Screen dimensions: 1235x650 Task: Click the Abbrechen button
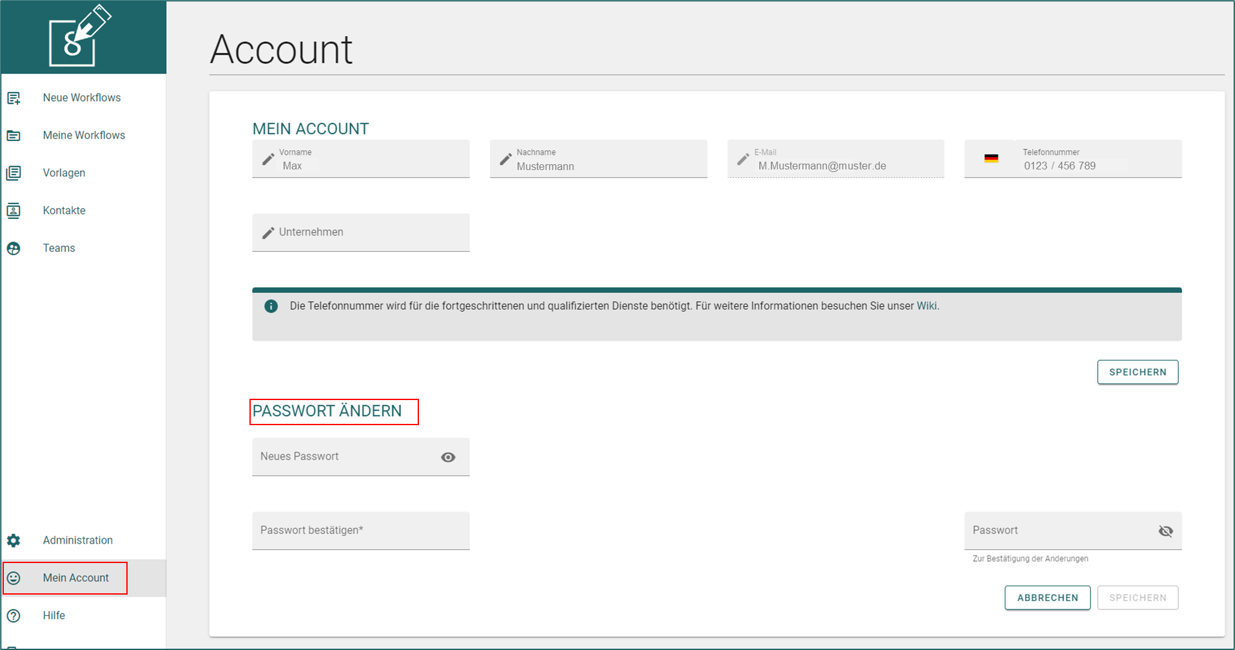pyautogui.click(x=1047, y=598)
